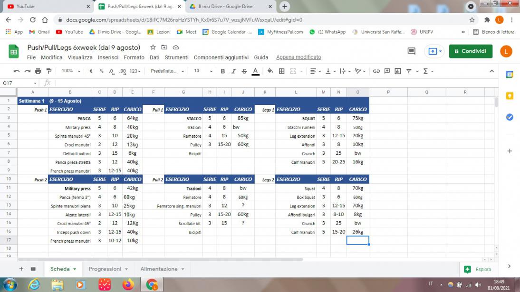Click the Name box showing O17
Image resolution: width=520 pixels, height=292 pixels.
tap(19, 83)
